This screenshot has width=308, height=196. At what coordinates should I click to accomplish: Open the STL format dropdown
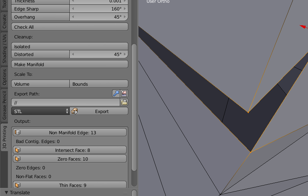[40, 111]
